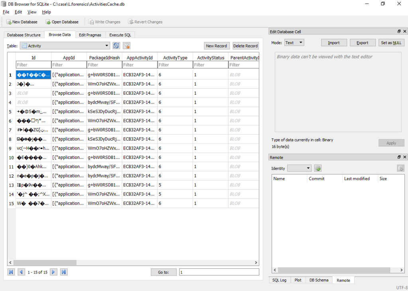The height and width of the screenshot is (291, 408).
Task: Click the Last modified column header
Action: [x=360, y=178]
